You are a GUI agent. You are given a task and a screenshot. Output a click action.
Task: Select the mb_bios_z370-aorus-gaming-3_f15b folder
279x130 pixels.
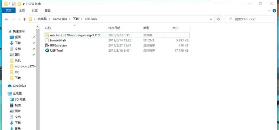tap(117, 35)
